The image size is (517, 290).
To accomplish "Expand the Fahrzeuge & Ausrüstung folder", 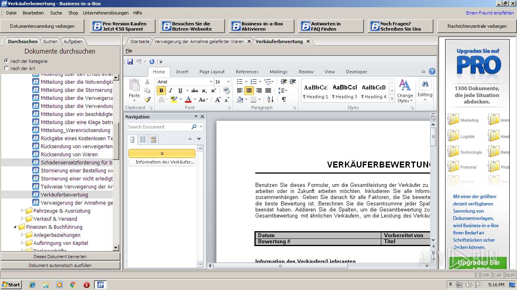I will (23, 211).
